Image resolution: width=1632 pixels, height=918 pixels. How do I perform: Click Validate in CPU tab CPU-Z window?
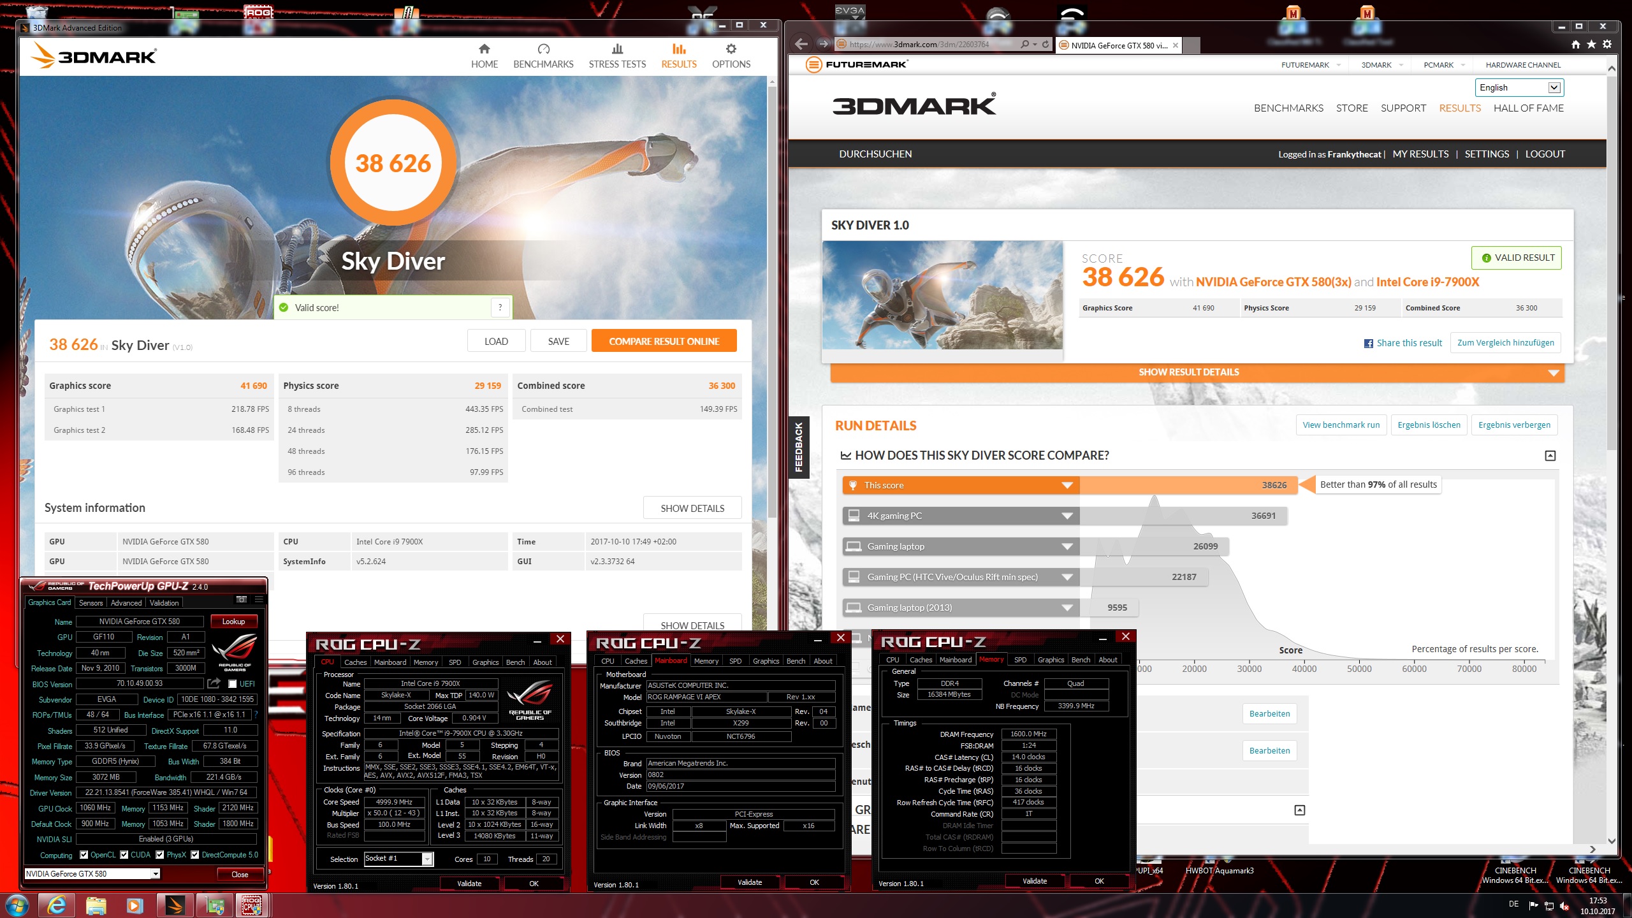coord(469,884)
